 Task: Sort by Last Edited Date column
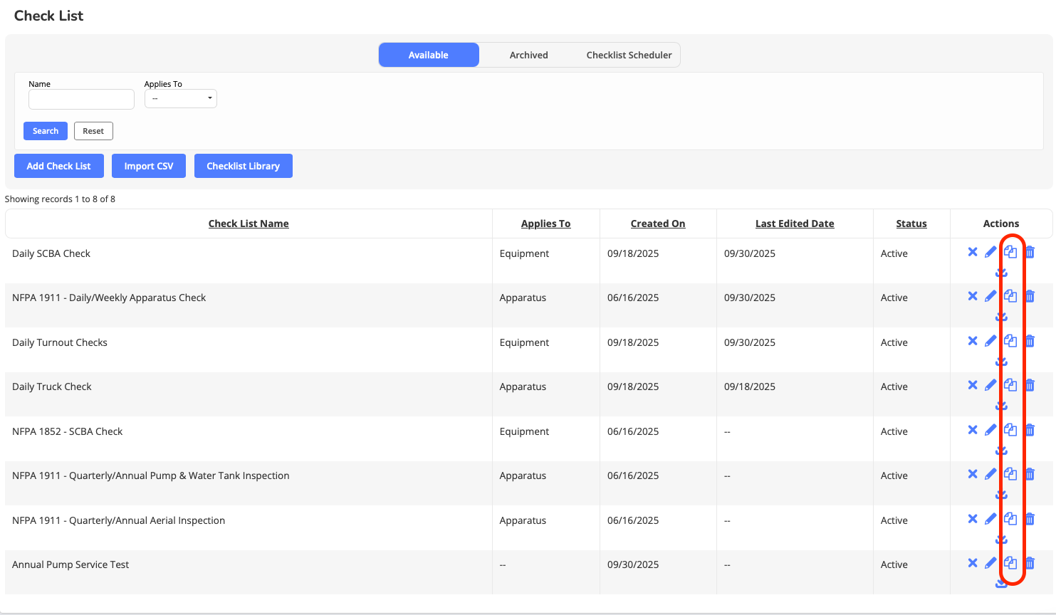794,224
